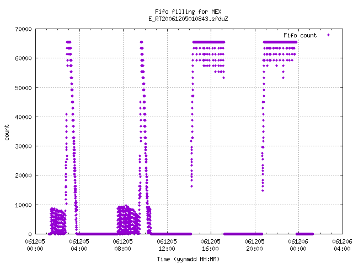
Task: Select y-axis tick label 40000
Action: coord(23,117)
